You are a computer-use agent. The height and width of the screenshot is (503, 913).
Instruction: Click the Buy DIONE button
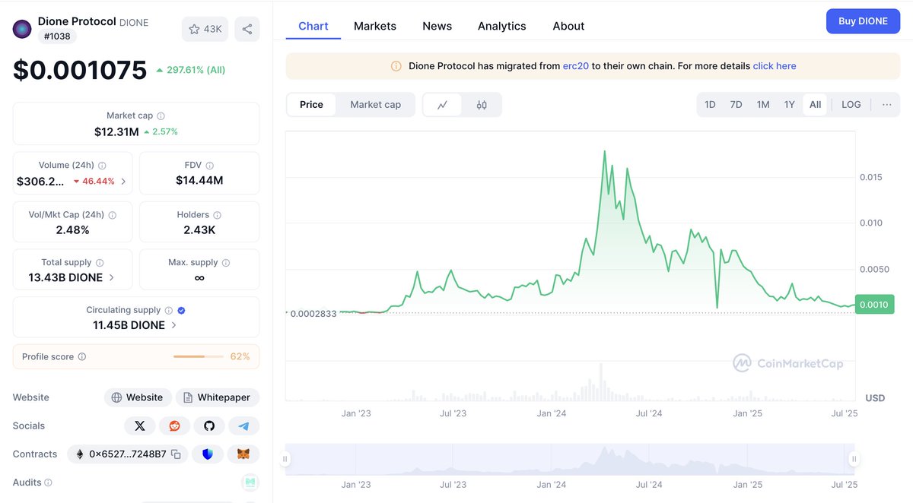[863, 21]
